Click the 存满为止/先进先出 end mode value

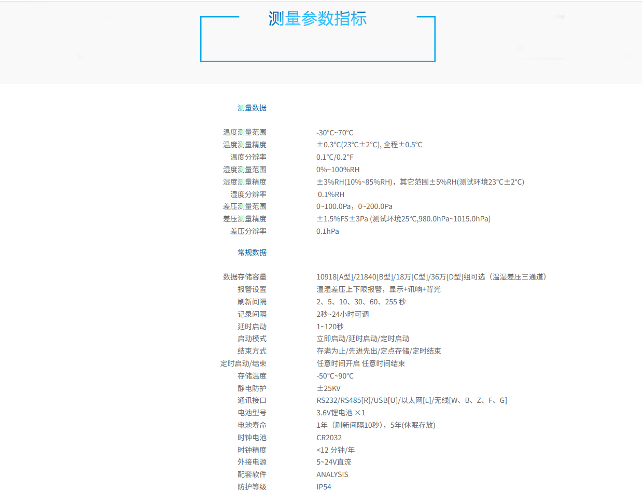[379, 351]
